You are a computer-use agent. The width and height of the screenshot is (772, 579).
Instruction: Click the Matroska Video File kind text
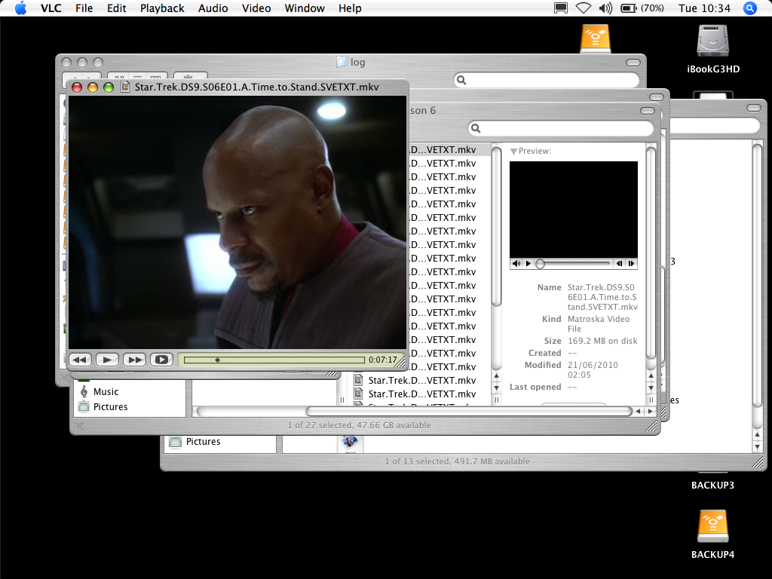pos(598,323)
